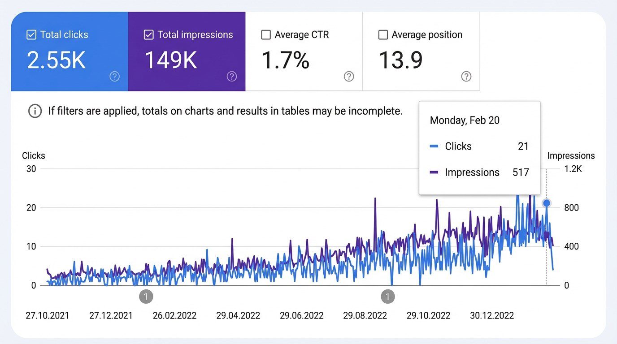617x344 pixels.
Task: Tick the Average position checkbox
Action: tap(383, 35)
